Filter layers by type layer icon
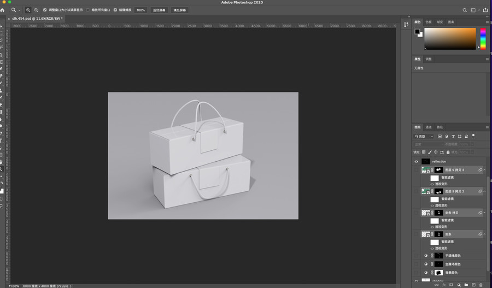This screenshot has height=288, width=492. (453, 136)
